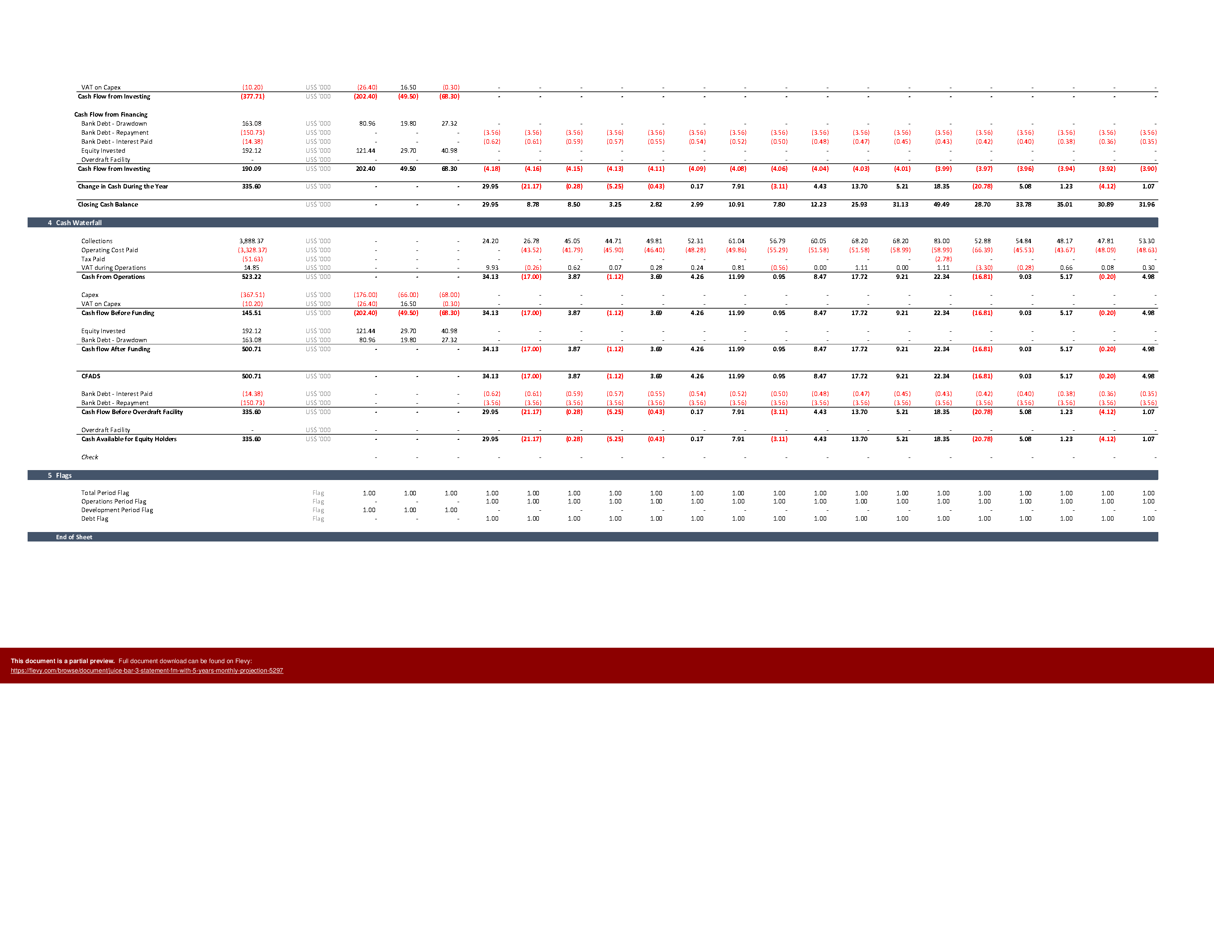Click the Tax Paid total '(51.63)'
The width and height of the screenshot is (1214, 937).
tap(252, 259)
